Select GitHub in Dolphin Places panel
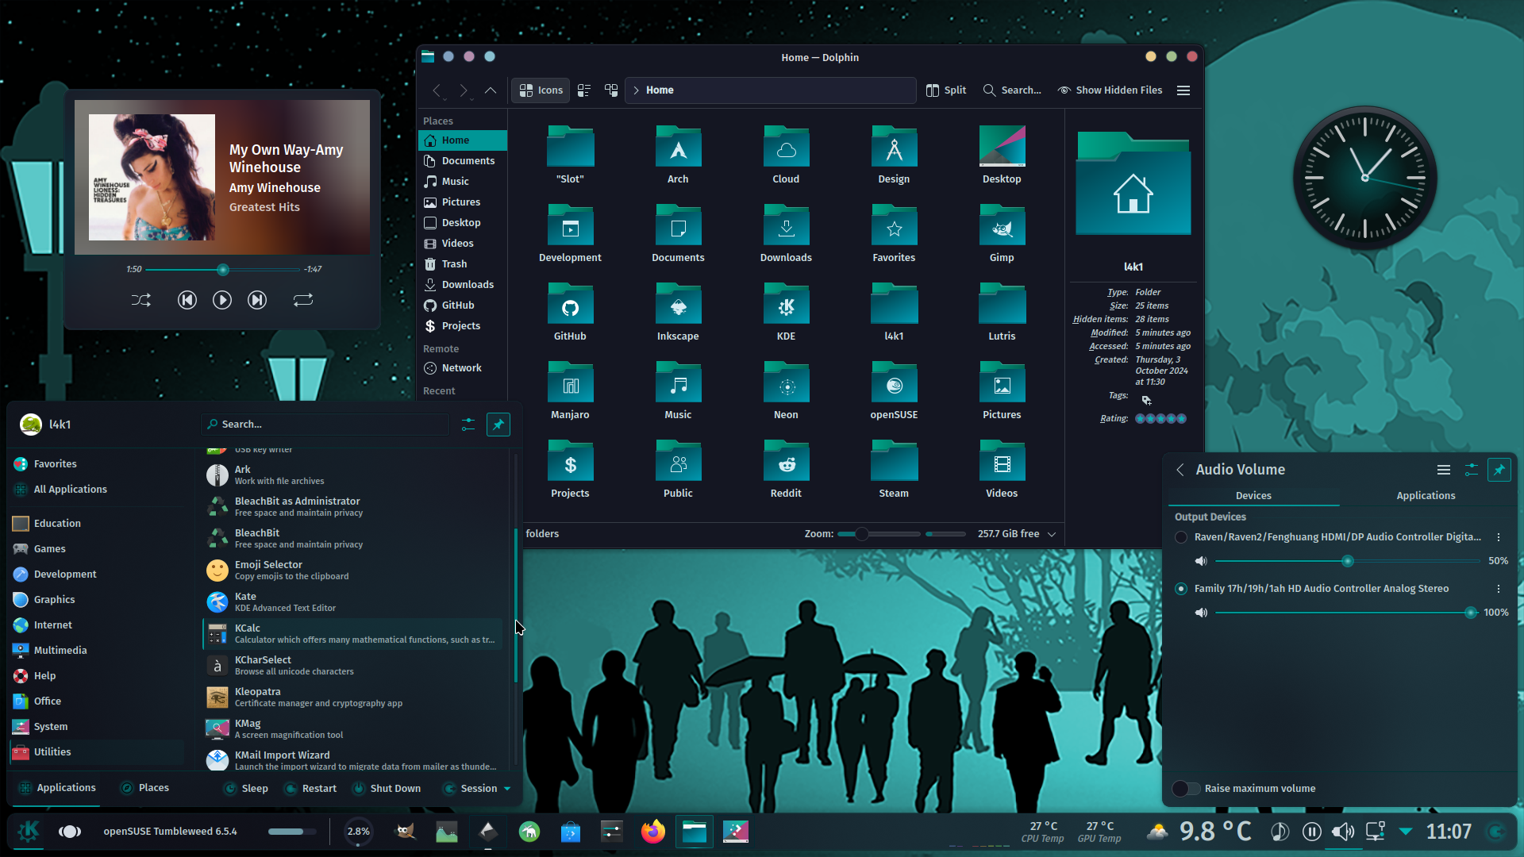The height and width of the screenshot is (857, 1524). click(x=463, y=306)
